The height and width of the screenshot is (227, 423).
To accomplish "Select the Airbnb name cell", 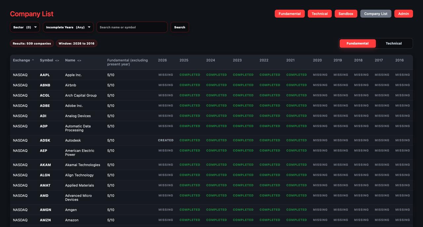I will pos(70,85).
